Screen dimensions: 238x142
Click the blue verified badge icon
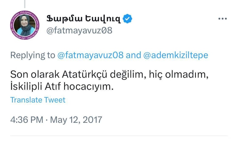tap(127, 19)
